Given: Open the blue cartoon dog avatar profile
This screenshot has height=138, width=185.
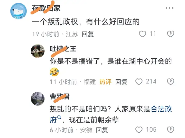Looking at the screenshot, I should pyautogui.click(x=18, y=11).
